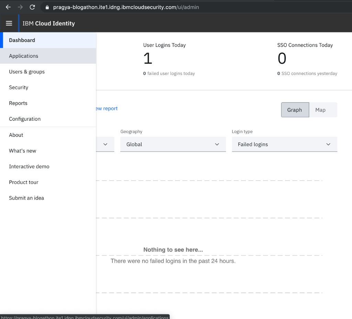Click the 'User Logins Today' heading
352x319 pixels.
tap(165, 45)
